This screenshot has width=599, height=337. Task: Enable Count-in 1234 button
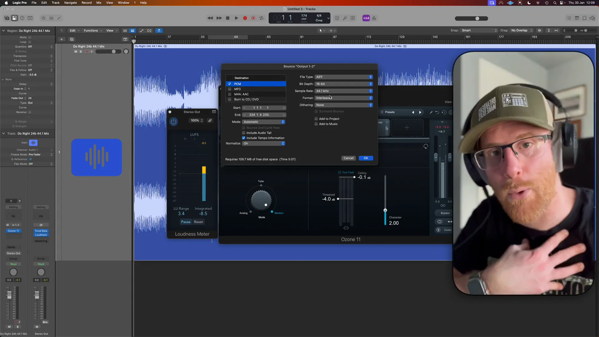pyautogui.click(x=366, y=18)
